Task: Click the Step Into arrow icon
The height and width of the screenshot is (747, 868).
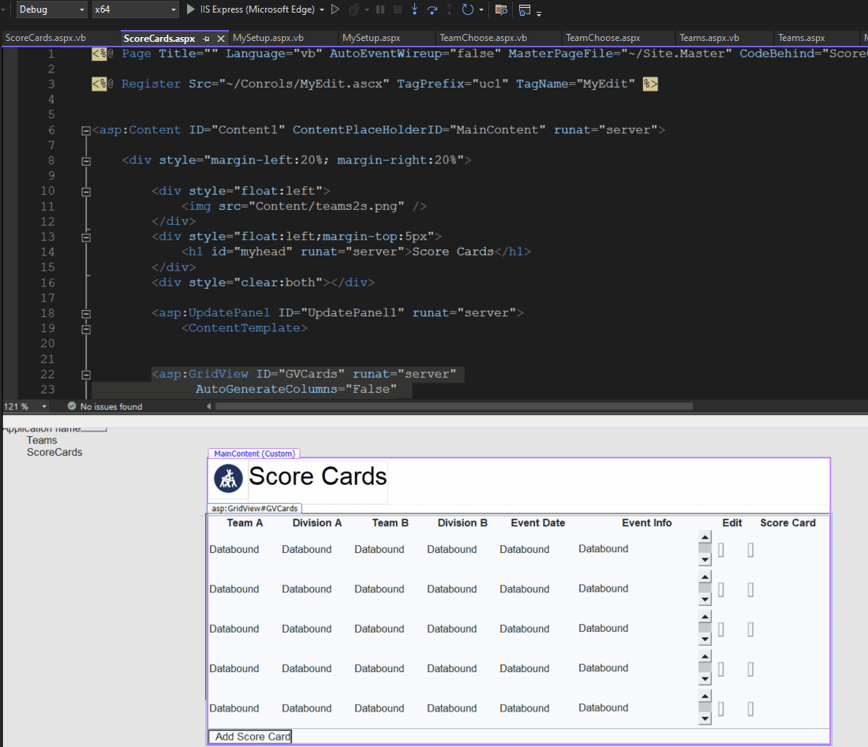Action: (414, 9)
